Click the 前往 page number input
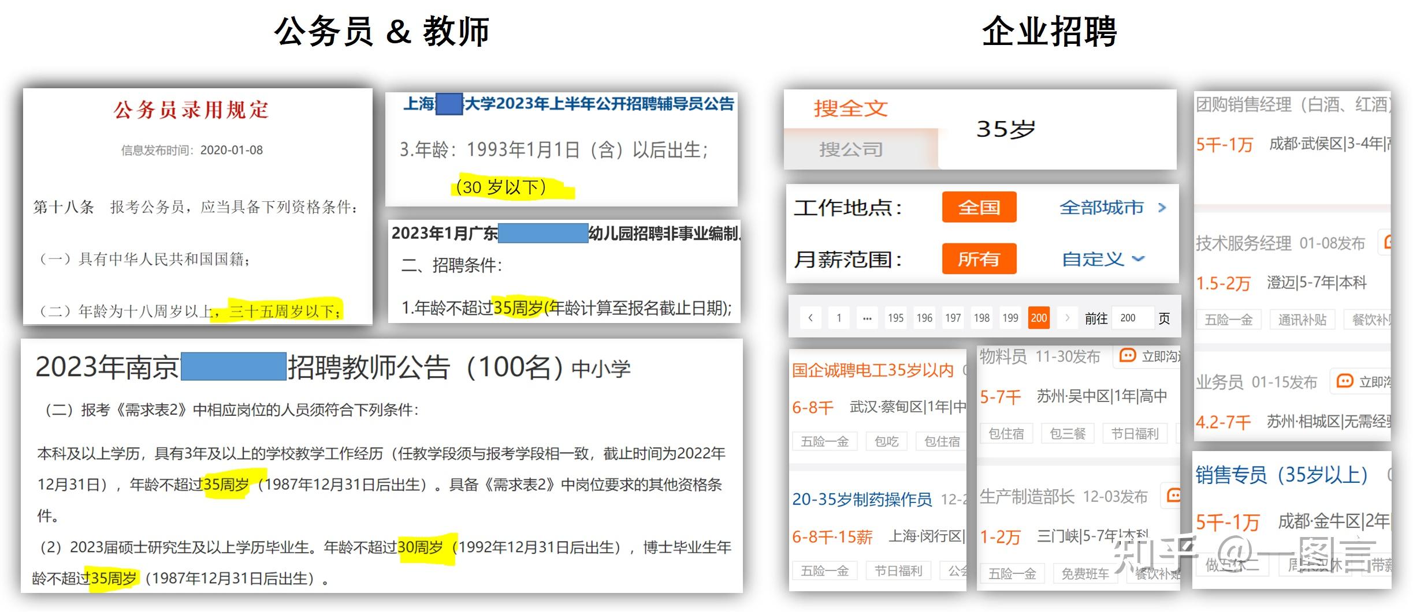This screenshot has height=612, width=1413. pyautogui.click(x=1132, y=318)
